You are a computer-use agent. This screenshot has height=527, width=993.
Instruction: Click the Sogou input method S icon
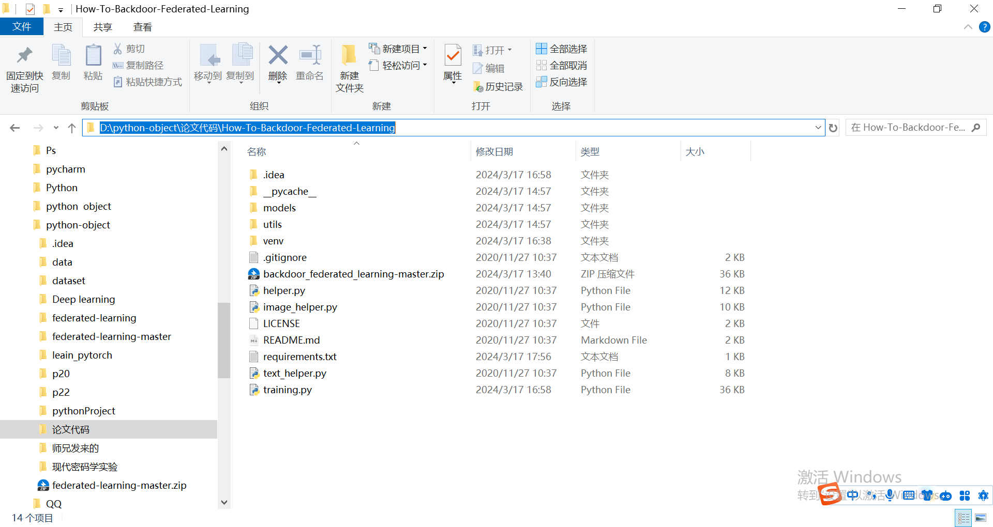tap(830, 494)
